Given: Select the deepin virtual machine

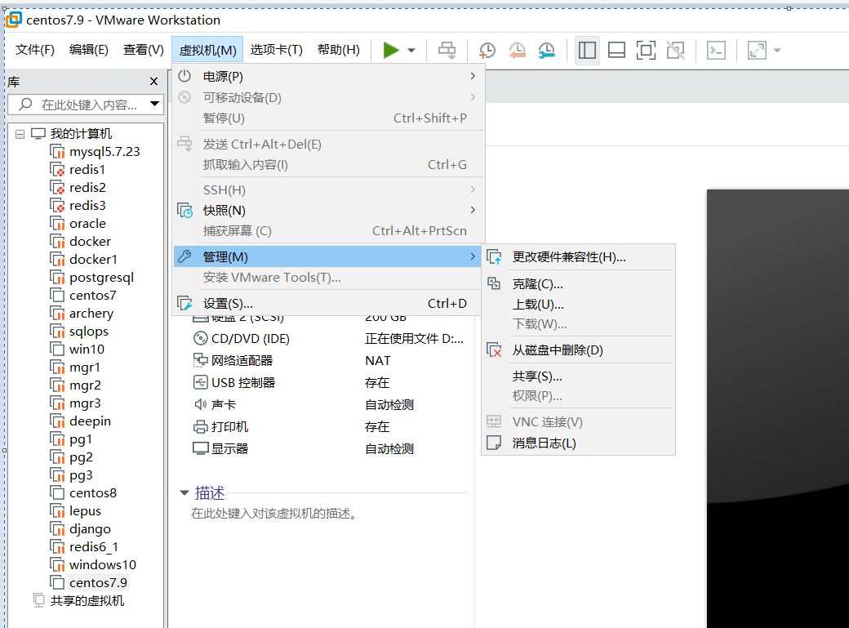Looking at the screenshot, I should pyautogui.click(x=90, y=421).
